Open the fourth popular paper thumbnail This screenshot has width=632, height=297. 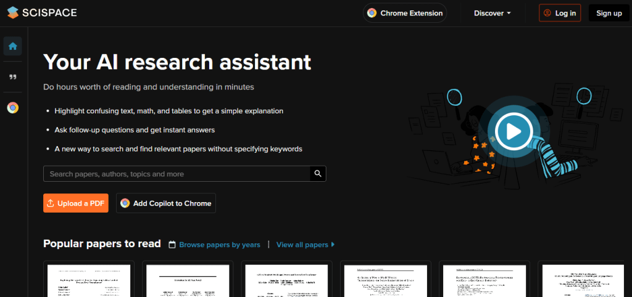point(386,279)
